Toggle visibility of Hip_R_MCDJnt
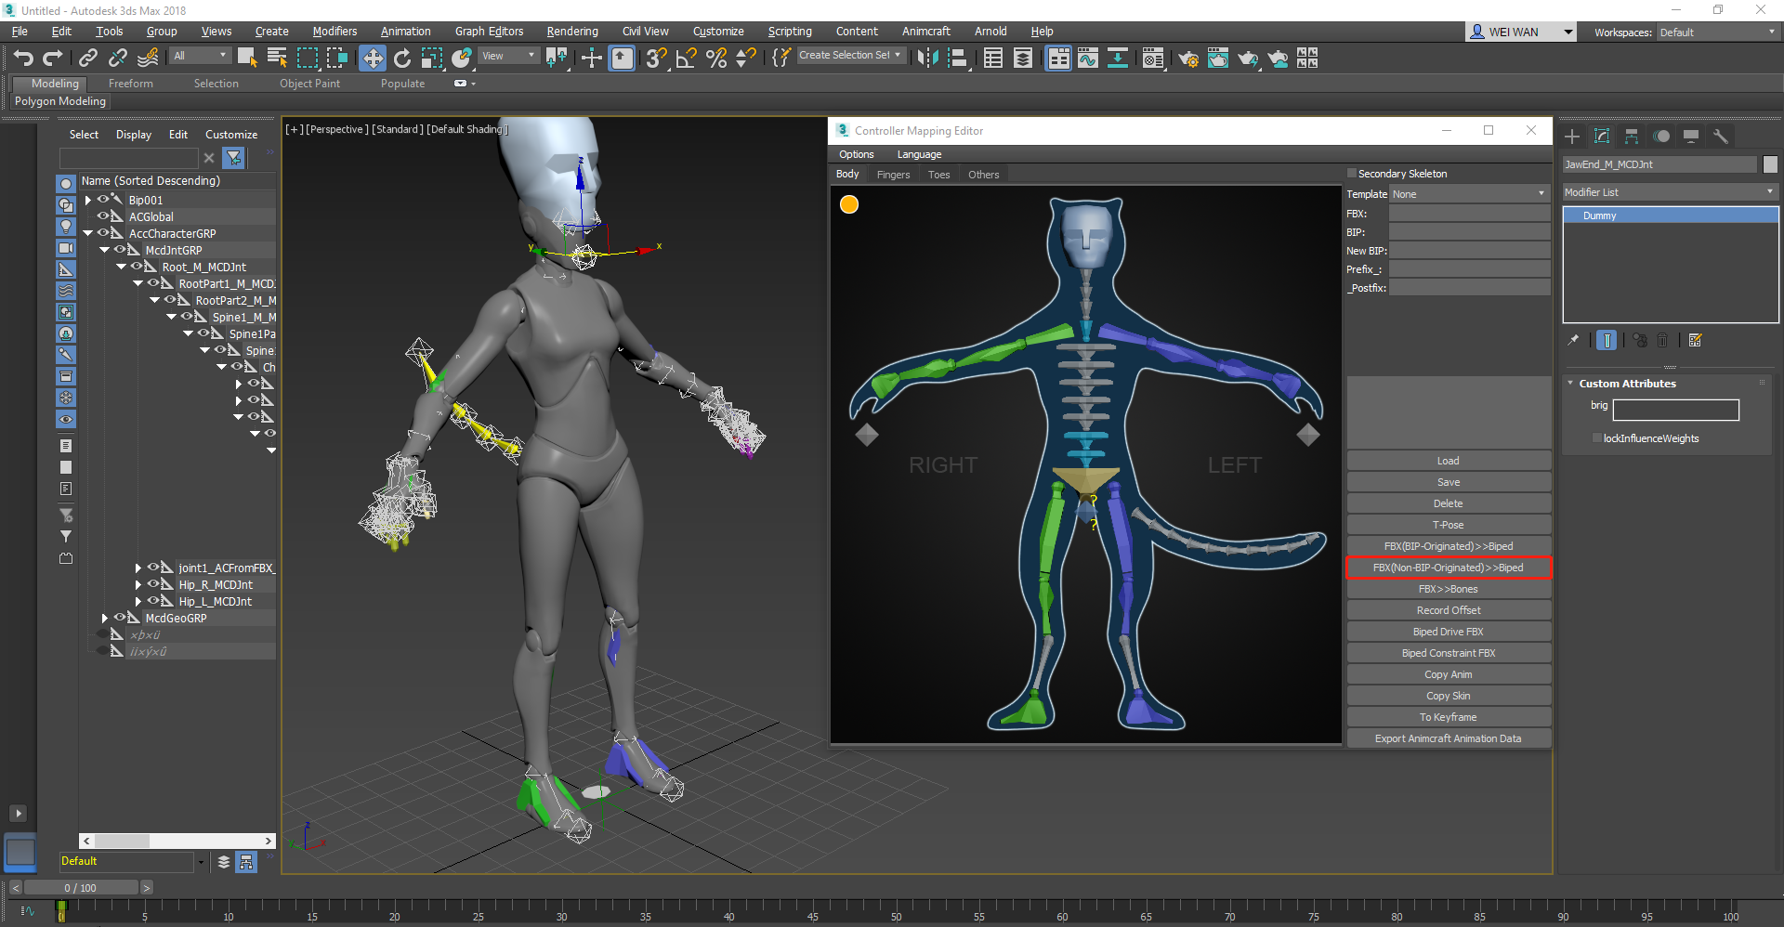This screenshot has height=927, width=1784. (152, 583)
